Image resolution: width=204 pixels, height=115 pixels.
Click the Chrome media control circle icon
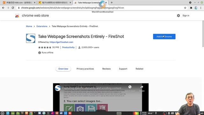coord(190,3)
